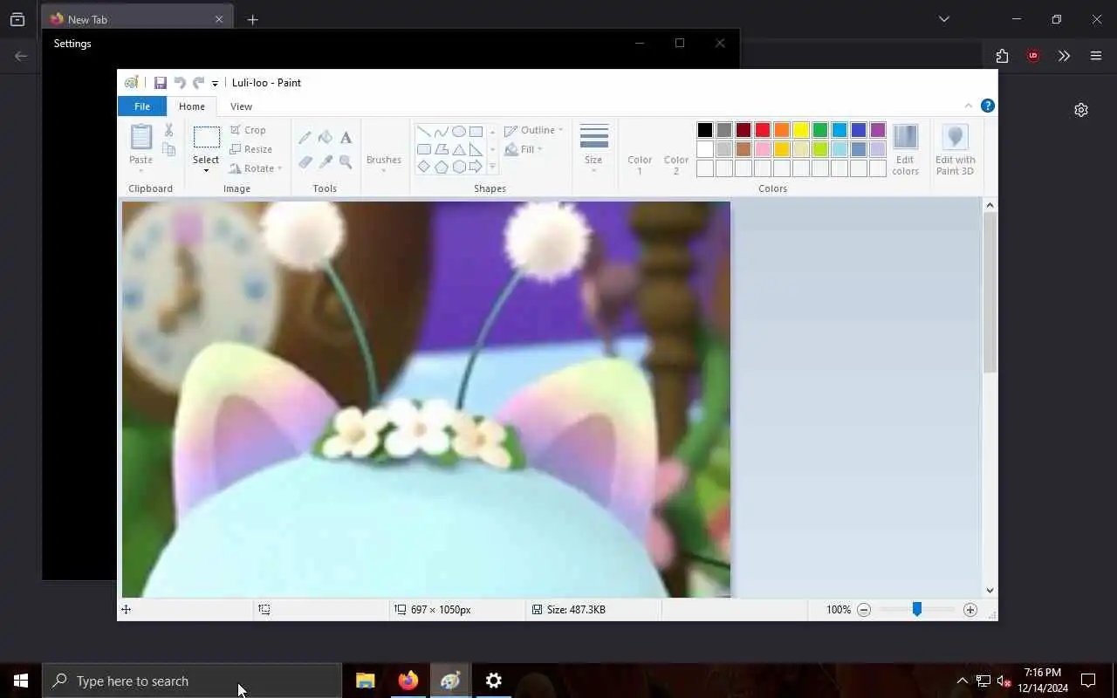Viewport: 1117px width, 698px height.
Task: Select the Color 1 foreground box
Action: click(x=640, y=149)
